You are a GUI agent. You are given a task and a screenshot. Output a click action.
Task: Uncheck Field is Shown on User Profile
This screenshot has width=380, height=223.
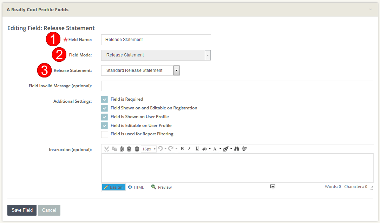(x=105, y=117)
